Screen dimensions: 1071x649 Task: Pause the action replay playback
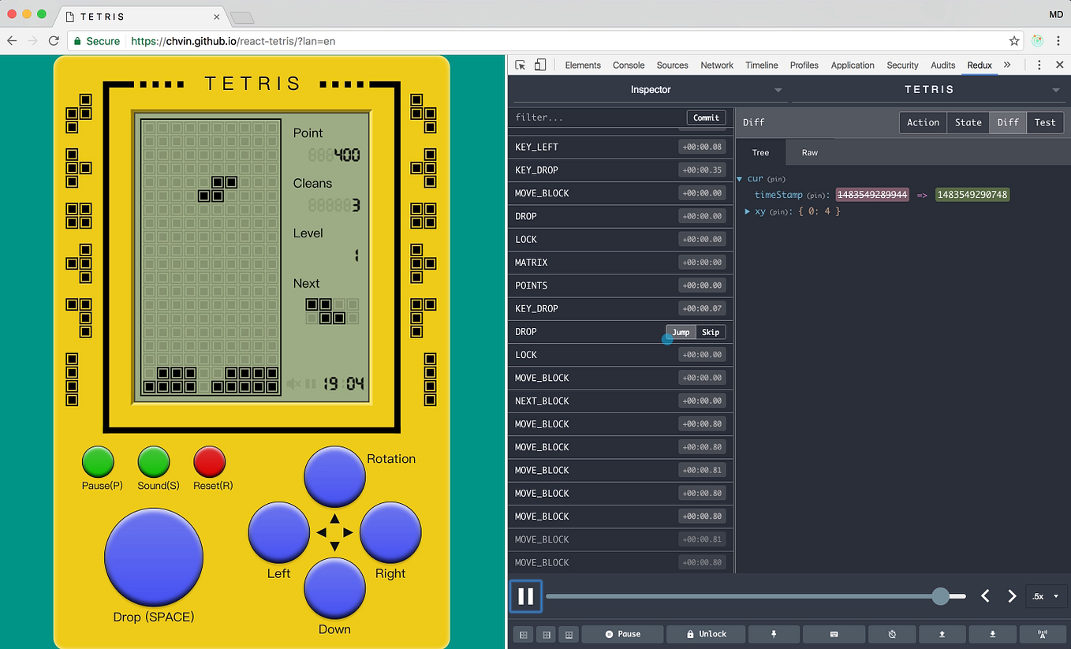pos(526,596)
